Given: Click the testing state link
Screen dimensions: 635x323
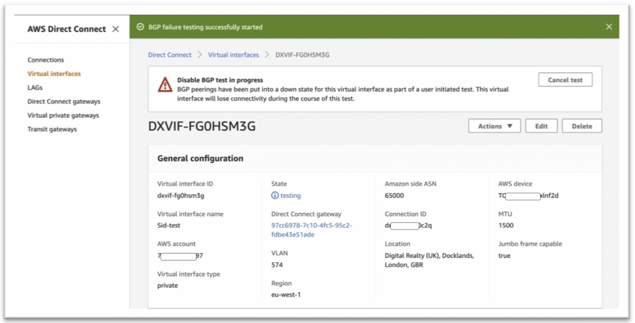Looking at the screenshot, I should (x=290, y=196).
